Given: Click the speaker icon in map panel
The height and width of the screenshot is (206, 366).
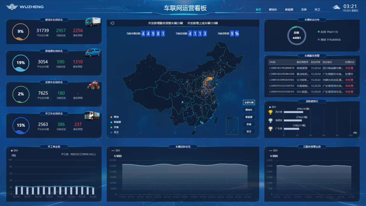Looking at the screenshot, I should (113, 23).
